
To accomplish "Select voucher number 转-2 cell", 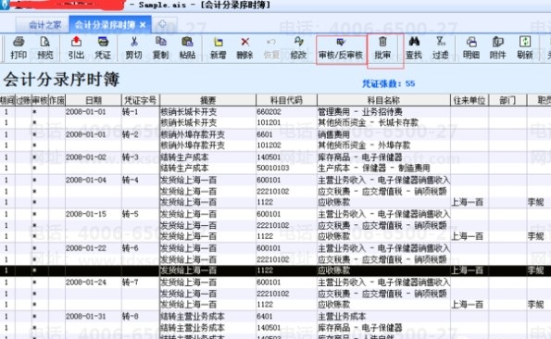I will 141,134.
